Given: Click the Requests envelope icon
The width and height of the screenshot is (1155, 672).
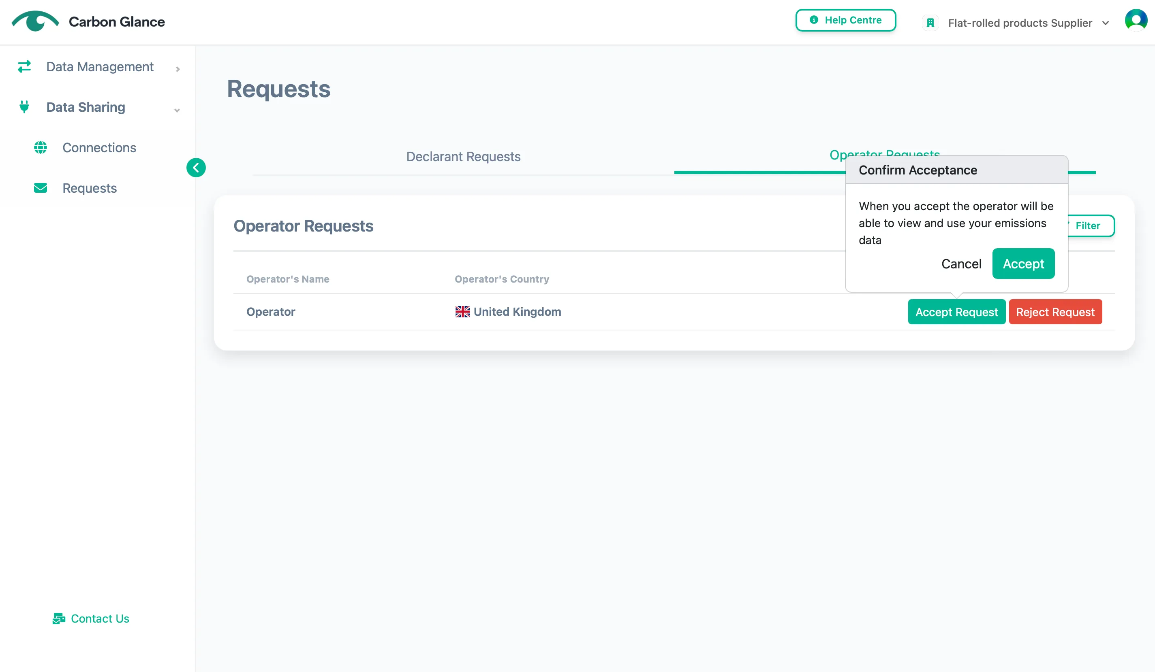Looking at the screenshot, I should click(41, 188).
